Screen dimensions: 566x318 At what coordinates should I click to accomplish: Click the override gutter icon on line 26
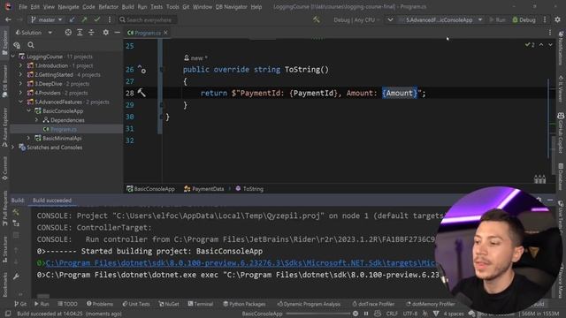(141, 69)
